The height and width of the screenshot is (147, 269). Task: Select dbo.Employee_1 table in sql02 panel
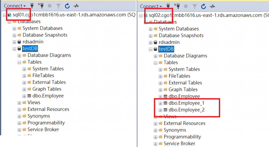[187, 103]
